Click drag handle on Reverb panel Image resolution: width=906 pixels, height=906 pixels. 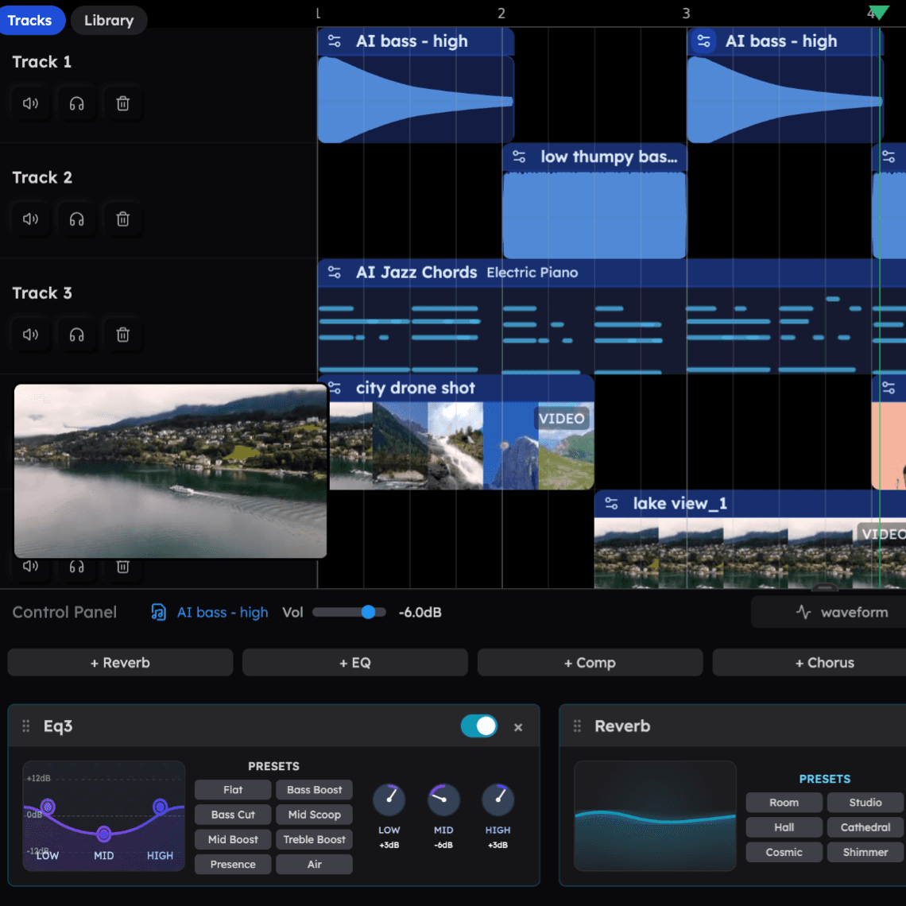[x=577, y=726]
